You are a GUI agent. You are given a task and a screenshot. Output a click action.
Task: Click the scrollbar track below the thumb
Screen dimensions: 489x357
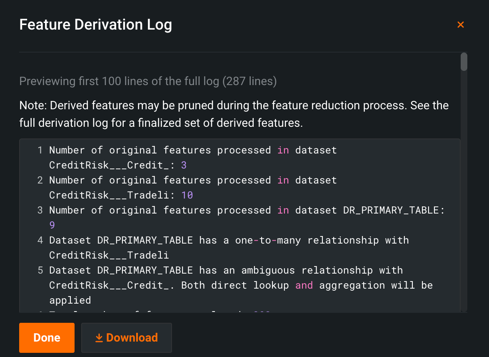click(x=464, y=188)
